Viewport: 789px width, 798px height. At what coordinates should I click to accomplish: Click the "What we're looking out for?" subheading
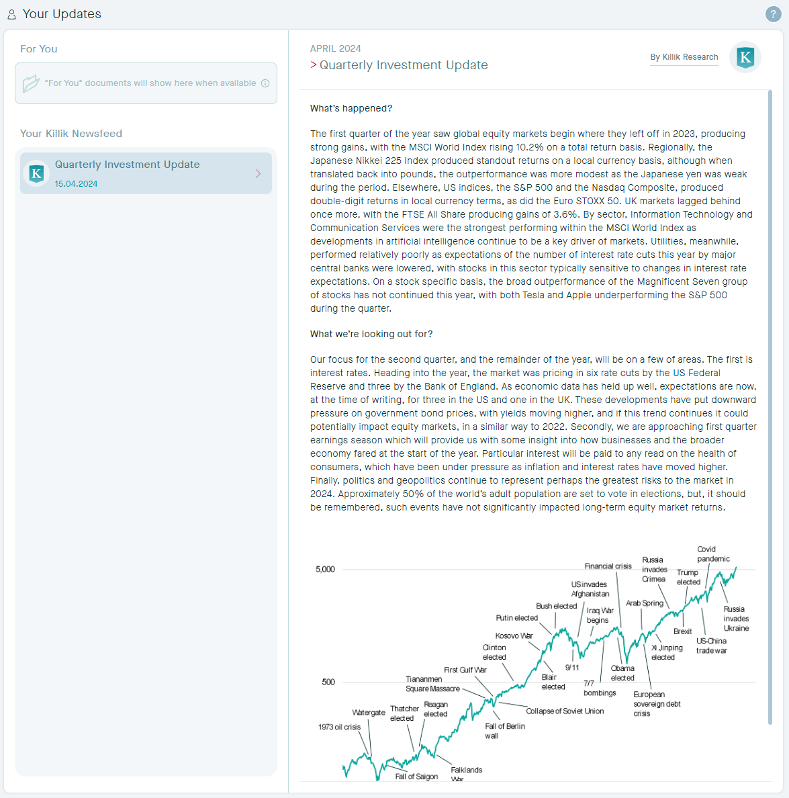371,334
